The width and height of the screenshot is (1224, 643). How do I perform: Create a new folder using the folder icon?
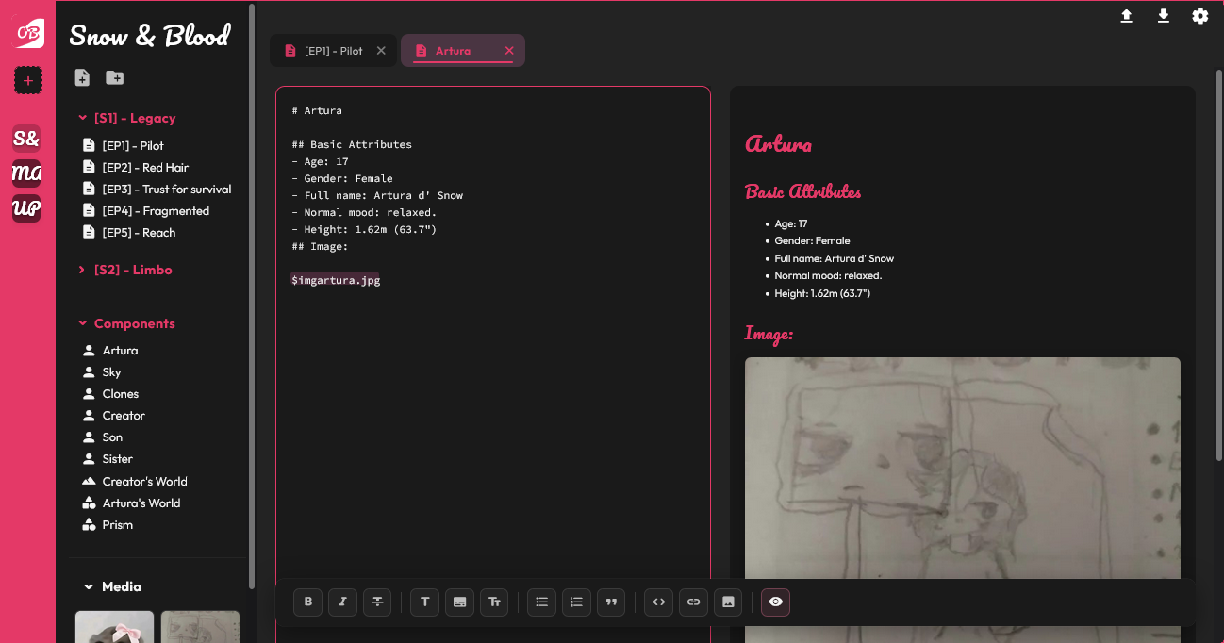115,77
